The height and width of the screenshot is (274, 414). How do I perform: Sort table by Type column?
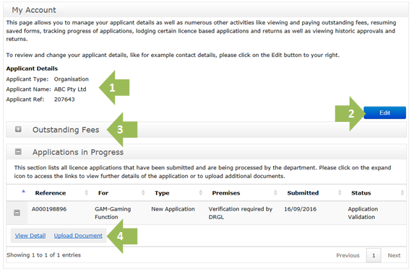pyautogui.click(x=162, y=193)
